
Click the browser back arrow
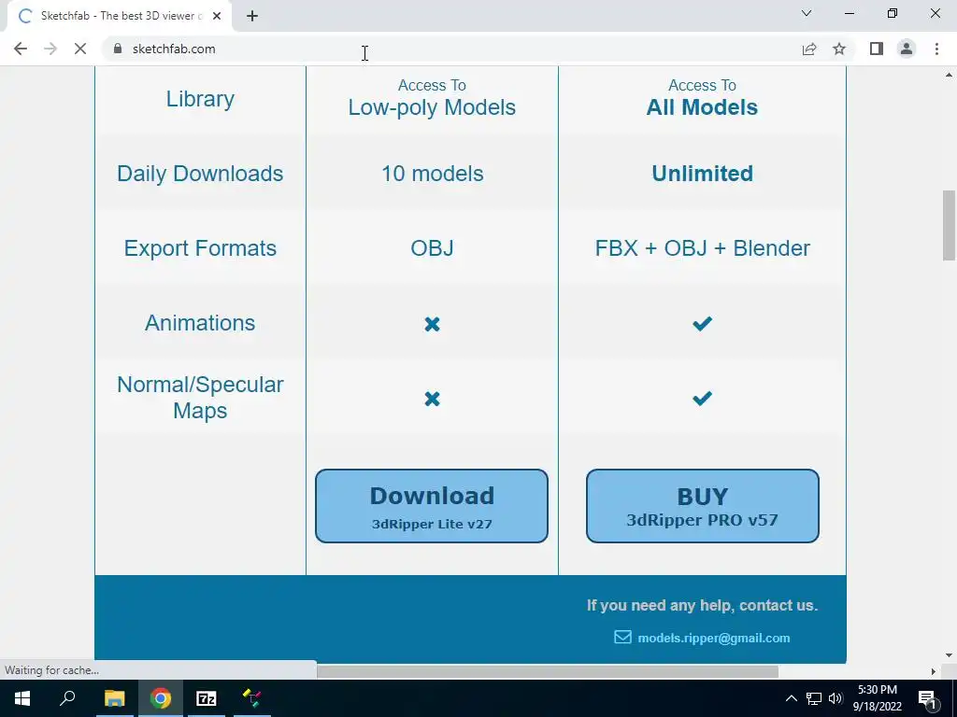21,49
